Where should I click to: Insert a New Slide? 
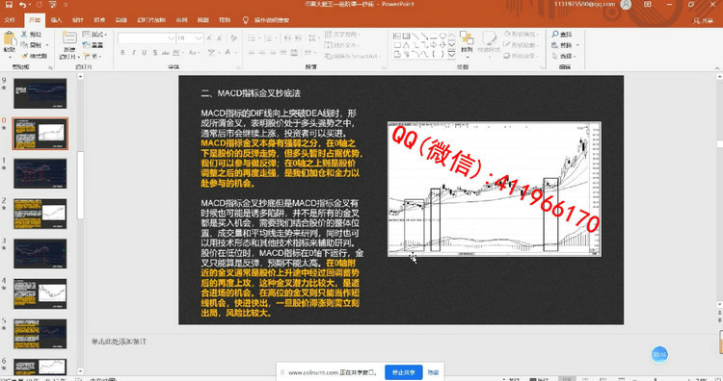click(x=69, y=44)
